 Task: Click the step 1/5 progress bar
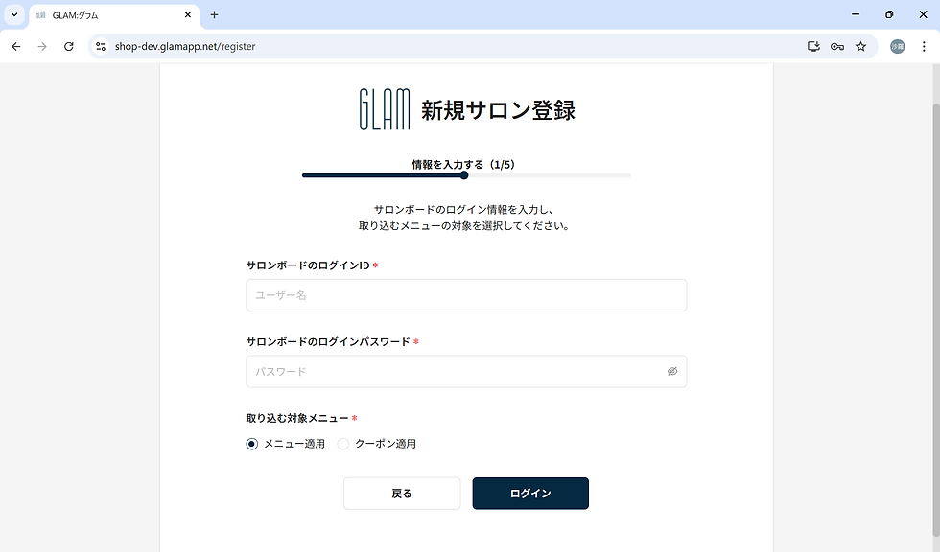[x=465, y=175]
